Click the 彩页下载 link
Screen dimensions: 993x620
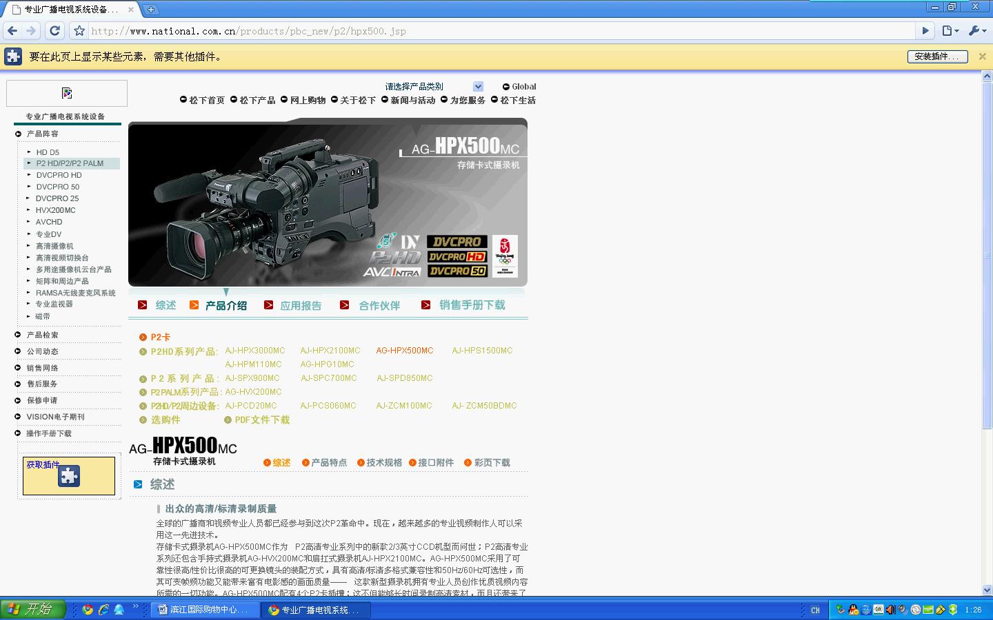tap(492, 463)
